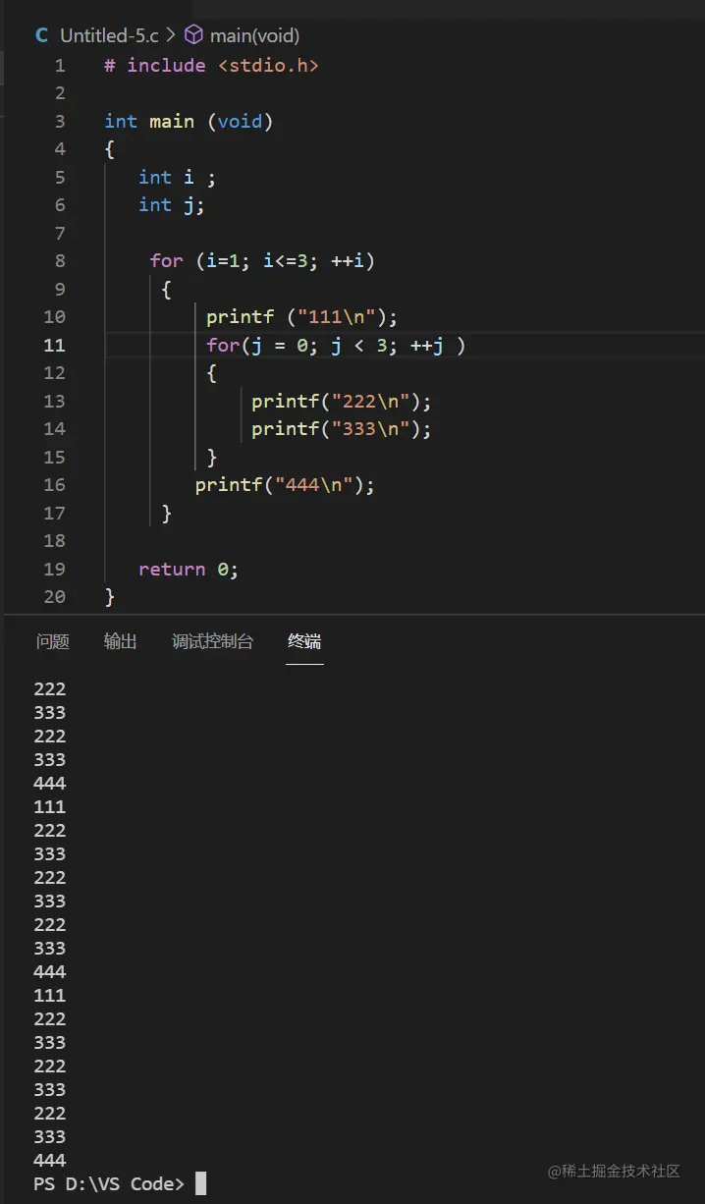Click the printf("333\n"); statement
The image size is (705, 1204).
click(x=342, y=429)
